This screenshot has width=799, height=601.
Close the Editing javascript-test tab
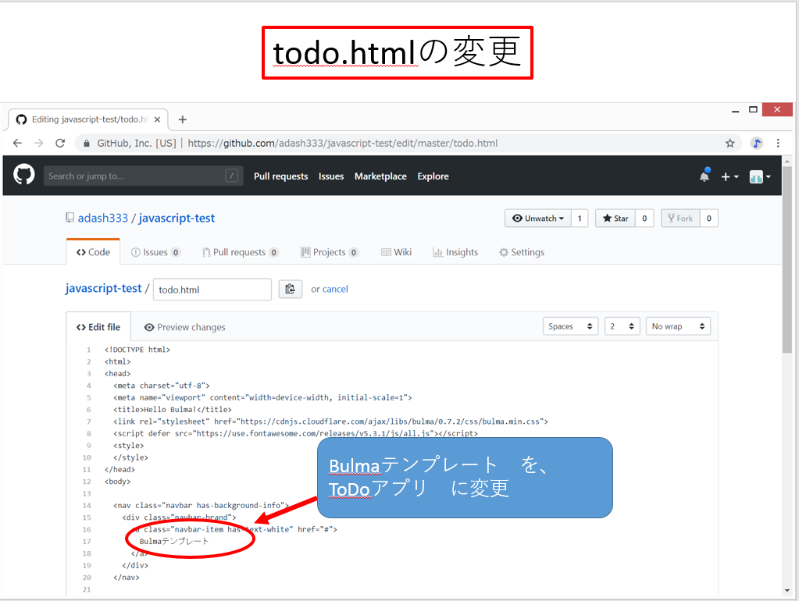pos(157,119)
